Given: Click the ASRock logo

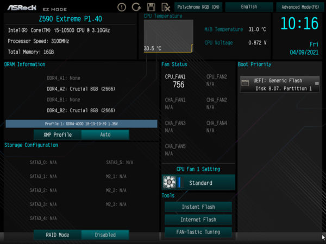Looking at the screenshot, I should coord(22,8).
